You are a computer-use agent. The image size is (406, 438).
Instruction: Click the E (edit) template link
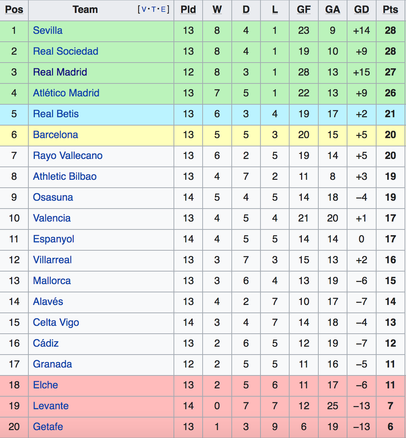click(x=163, y=9)
